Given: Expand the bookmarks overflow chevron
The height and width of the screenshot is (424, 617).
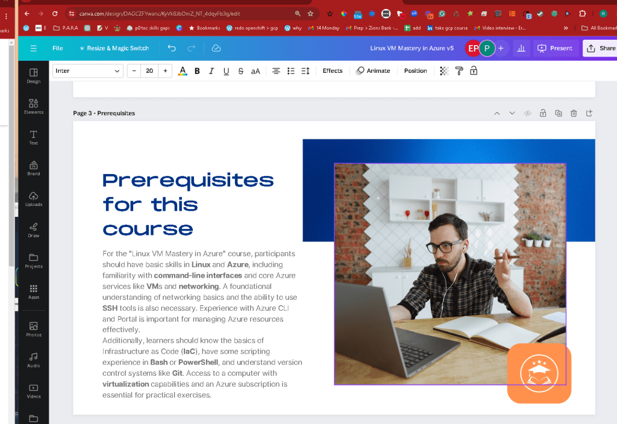Looking at the screenshot, I should [x=565, y=28].
